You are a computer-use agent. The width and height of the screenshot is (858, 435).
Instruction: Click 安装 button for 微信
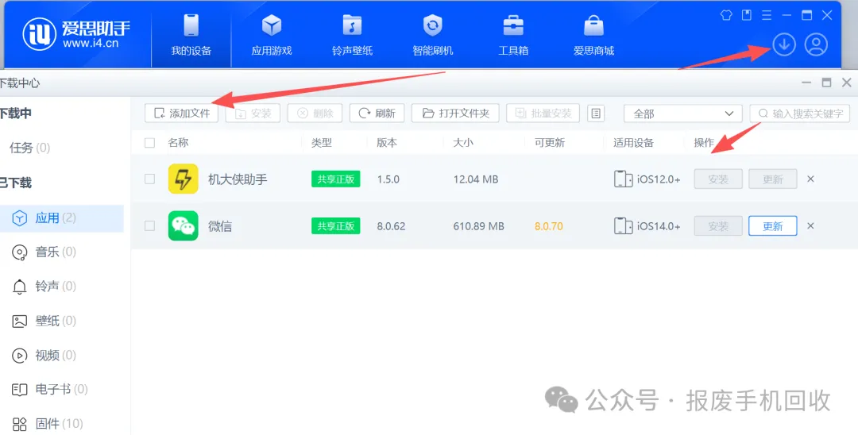click(x=718, y=225)
